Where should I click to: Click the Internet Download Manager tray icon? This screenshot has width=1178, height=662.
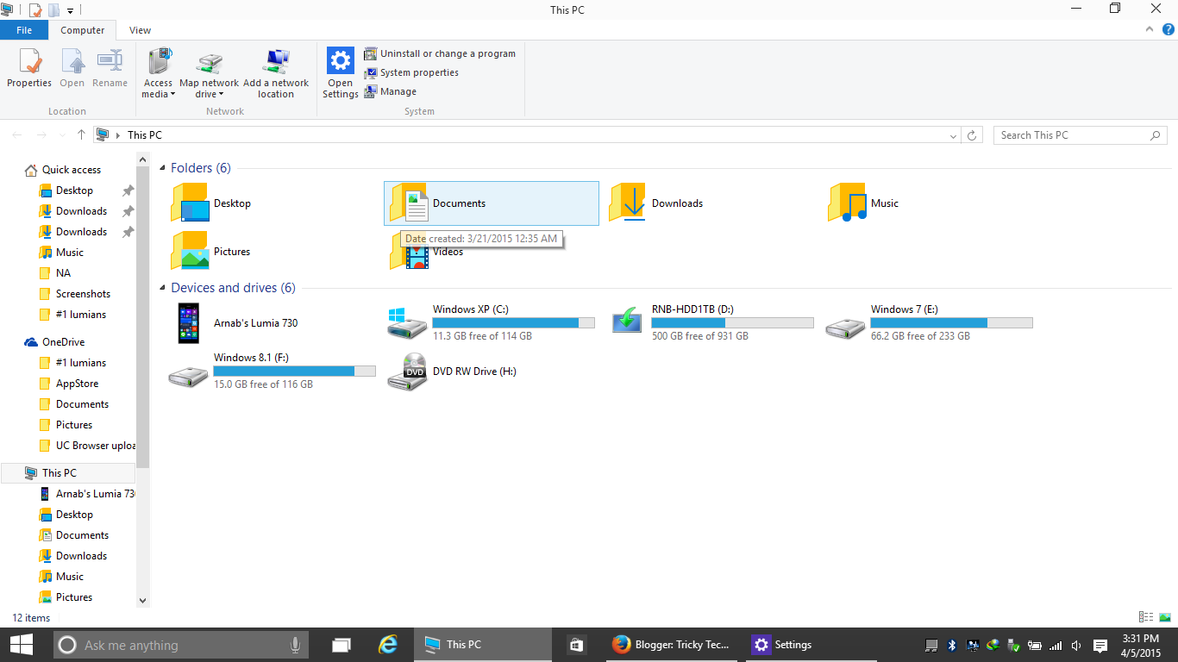click(992, 644)
